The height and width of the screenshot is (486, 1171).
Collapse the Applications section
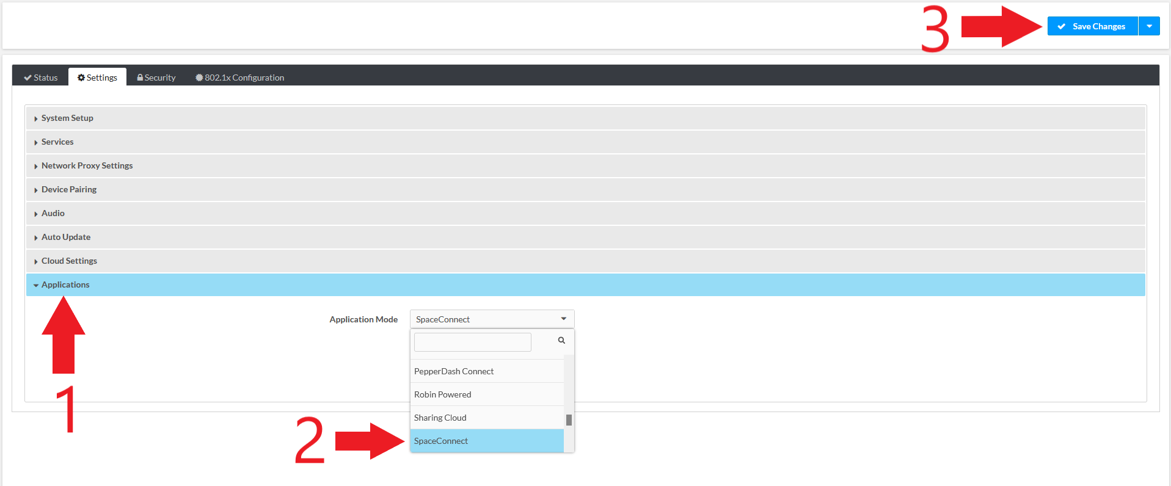[x=585, y=285]
